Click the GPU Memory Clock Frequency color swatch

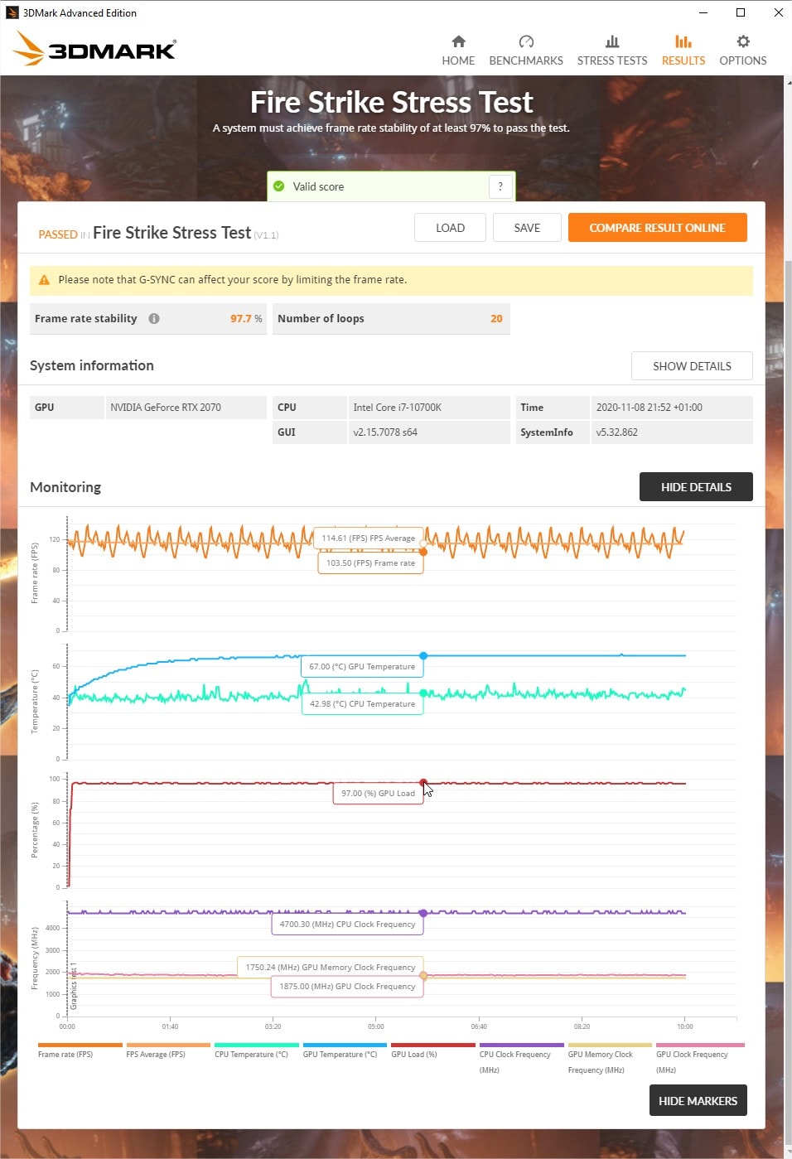click(x=609, y=1046)
